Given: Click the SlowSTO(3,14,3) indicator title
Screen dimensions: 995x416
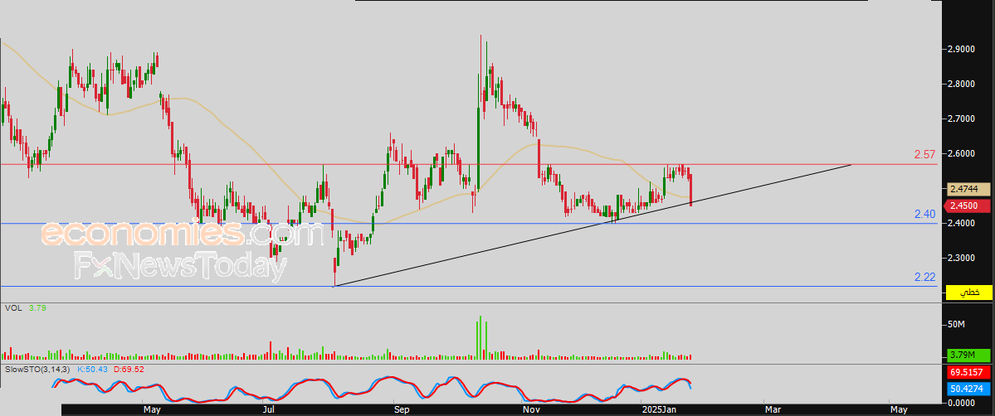Looking at the screenshot, I should 38,369.
